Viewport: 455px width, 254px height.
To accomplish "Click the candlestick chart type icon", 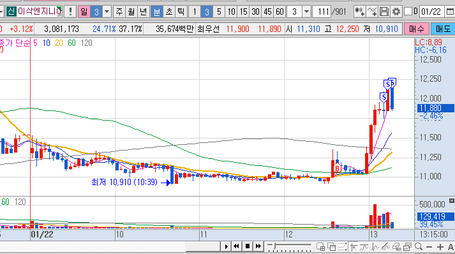I will [360, 11].
